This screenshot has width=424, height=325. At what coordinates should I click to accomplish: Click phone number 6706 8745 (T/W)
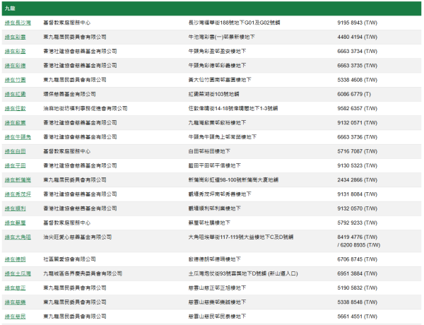(x=357, y=259)
